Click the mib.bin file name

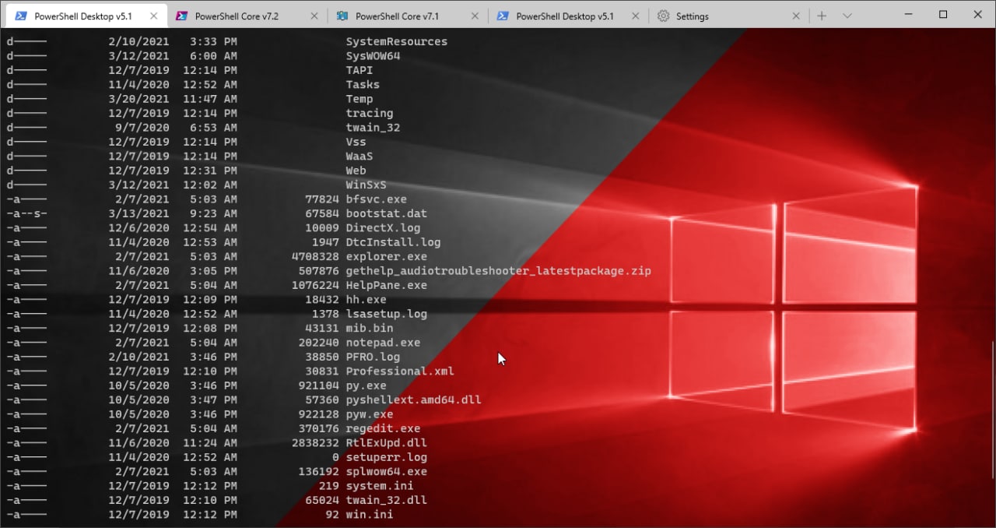click(370, 328)
